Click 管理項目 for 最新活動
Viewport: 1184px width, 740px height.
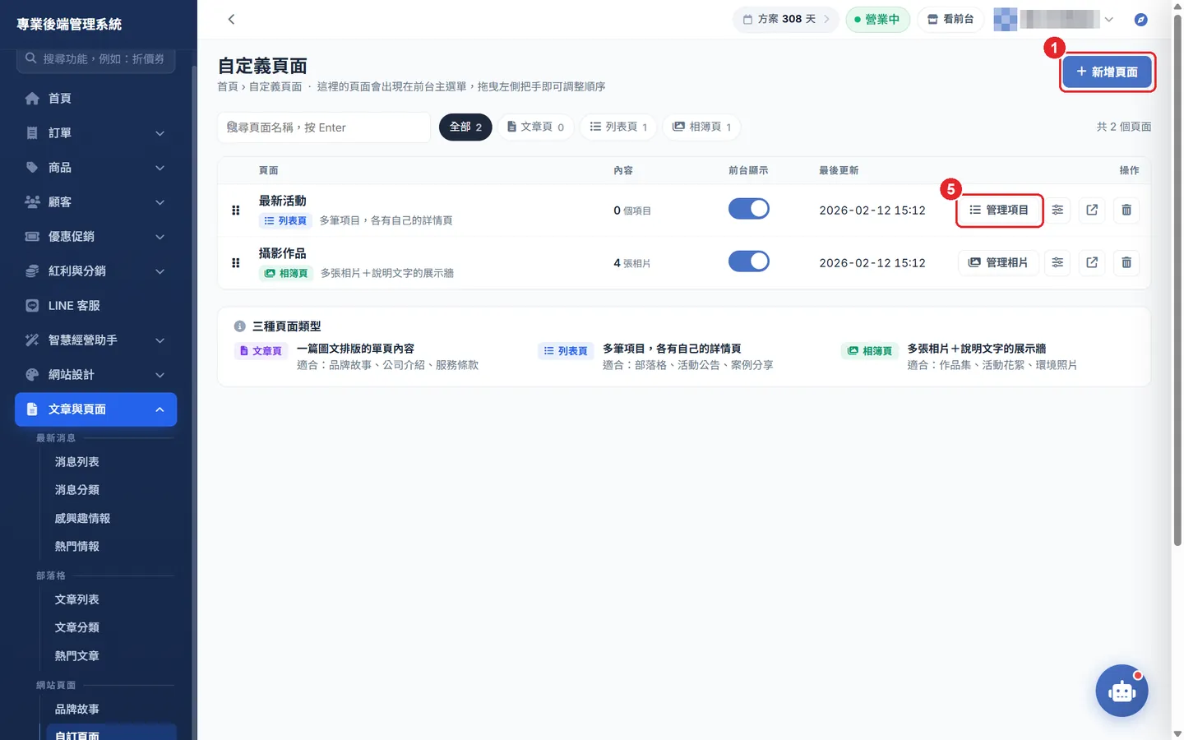point(999,210)
